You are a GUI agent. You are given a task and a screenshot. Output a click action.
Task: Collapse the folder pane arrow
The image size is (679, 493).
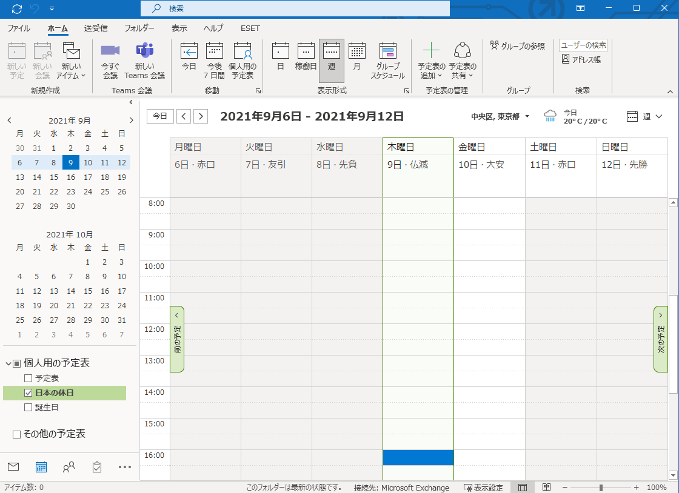click(131, 102)
